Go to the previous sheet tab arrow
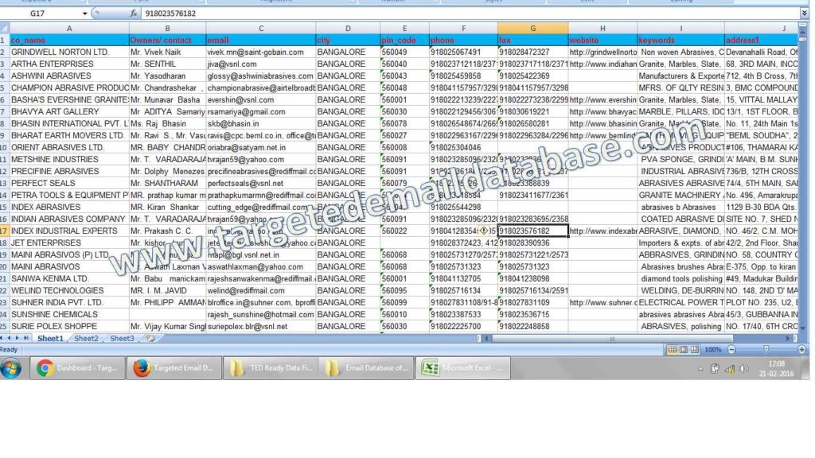 click(x=10, y=338)
